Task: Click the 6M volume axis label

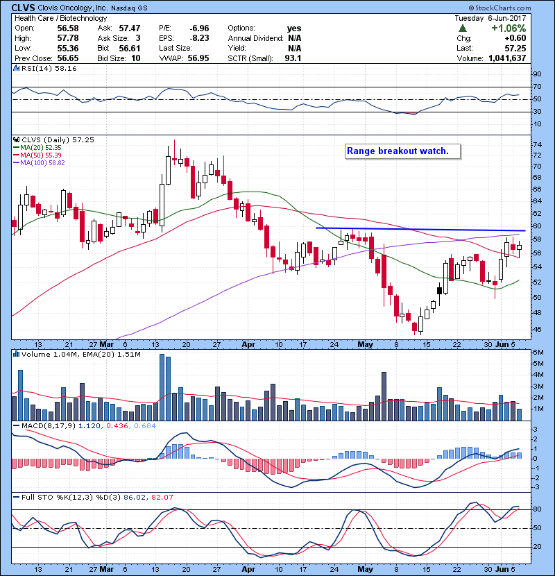Action: pyautogui.click(x=538, y=353)
